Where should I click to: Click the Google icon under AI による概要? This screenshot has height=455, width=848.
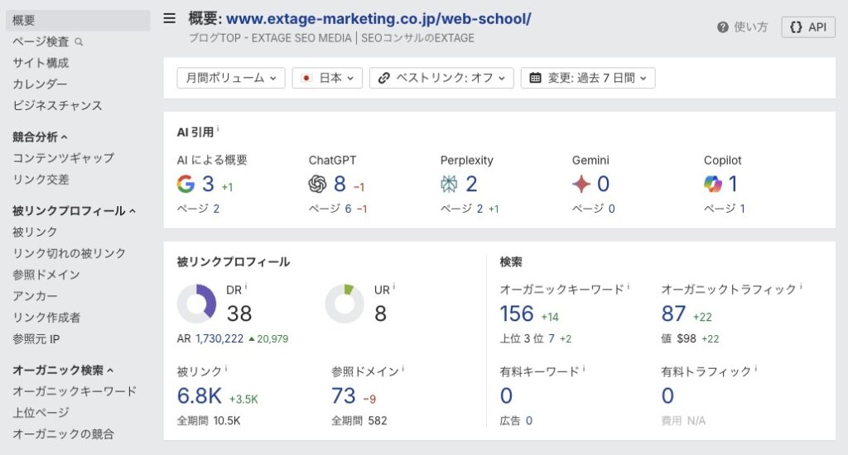point(185,184)
